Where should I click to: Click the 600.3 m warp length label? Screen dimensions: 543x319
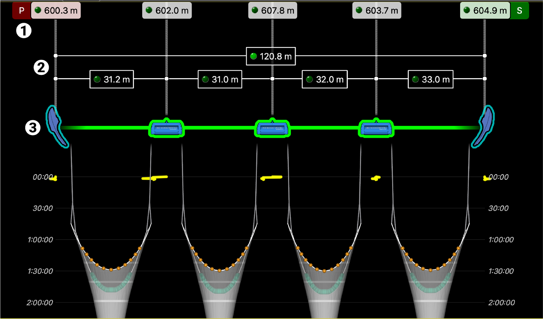coord(56,11)
